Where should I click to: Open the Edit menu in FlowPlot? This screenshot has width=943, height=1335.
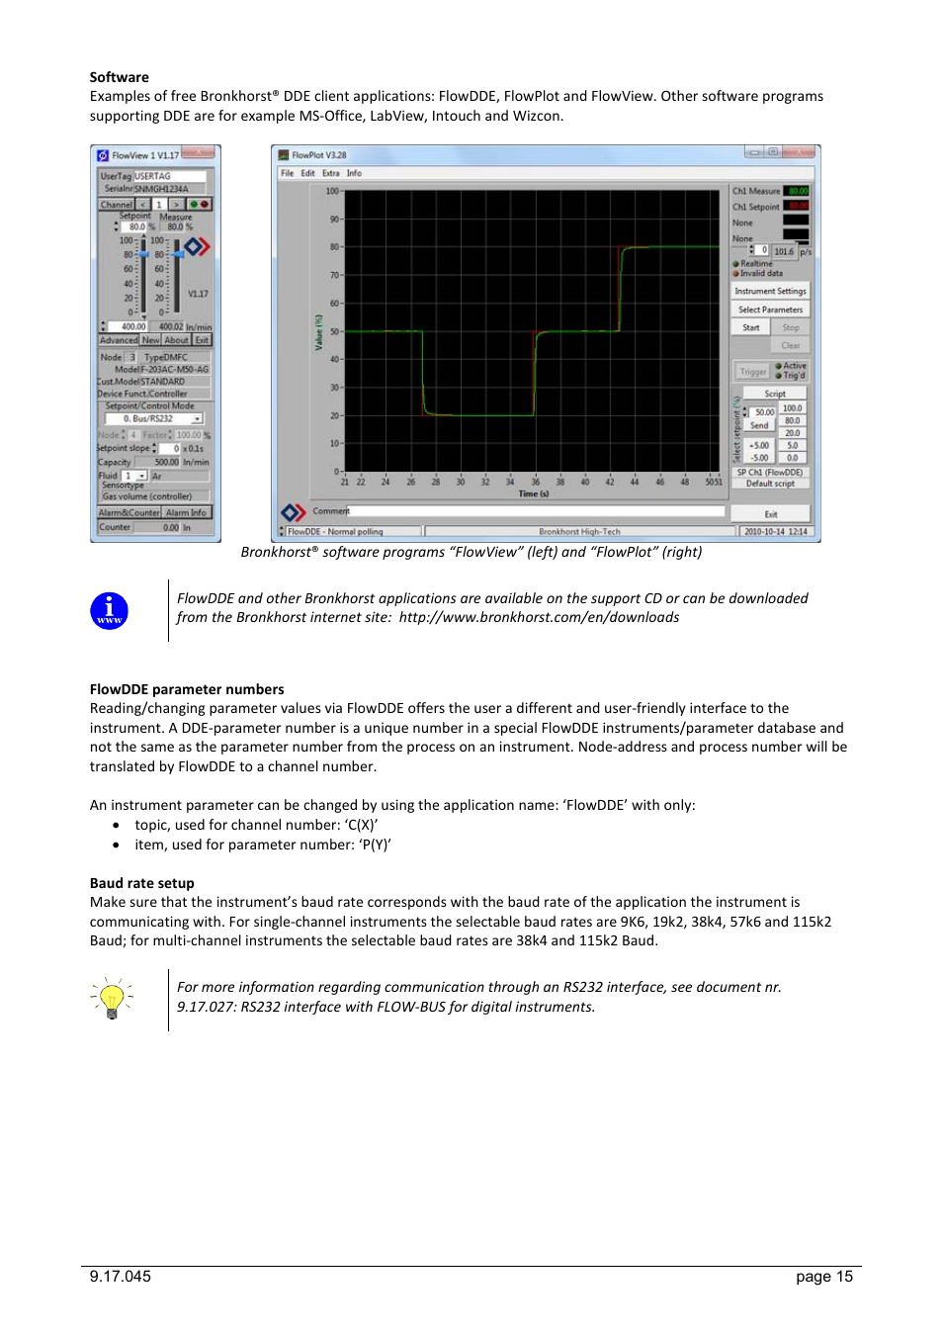[x=307, y=173]
